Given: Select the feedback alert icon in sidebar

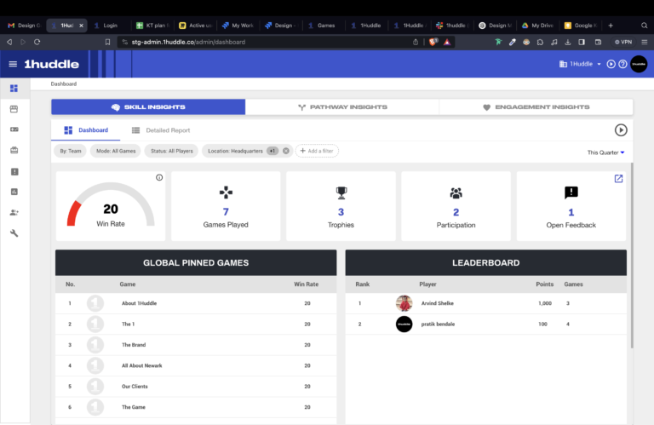Looking at the screenshot, I should coord(14,171).
